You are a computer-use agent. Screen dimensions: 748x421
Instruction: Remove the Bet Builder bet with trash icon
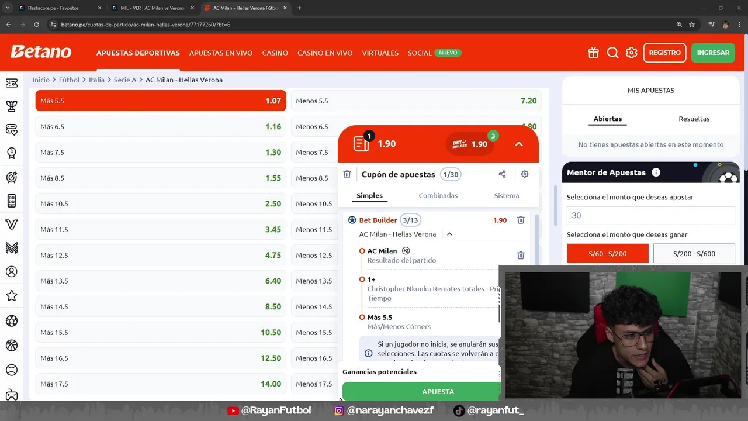pyautogui.click(x=521, y=220)
